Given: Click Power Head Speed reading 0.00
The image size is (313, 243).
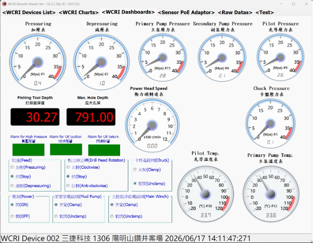Looking at the screenshot, I should coord(152,146).
